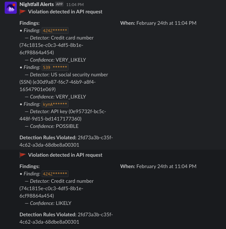Click the US social security number detector text

click(79, 75)
